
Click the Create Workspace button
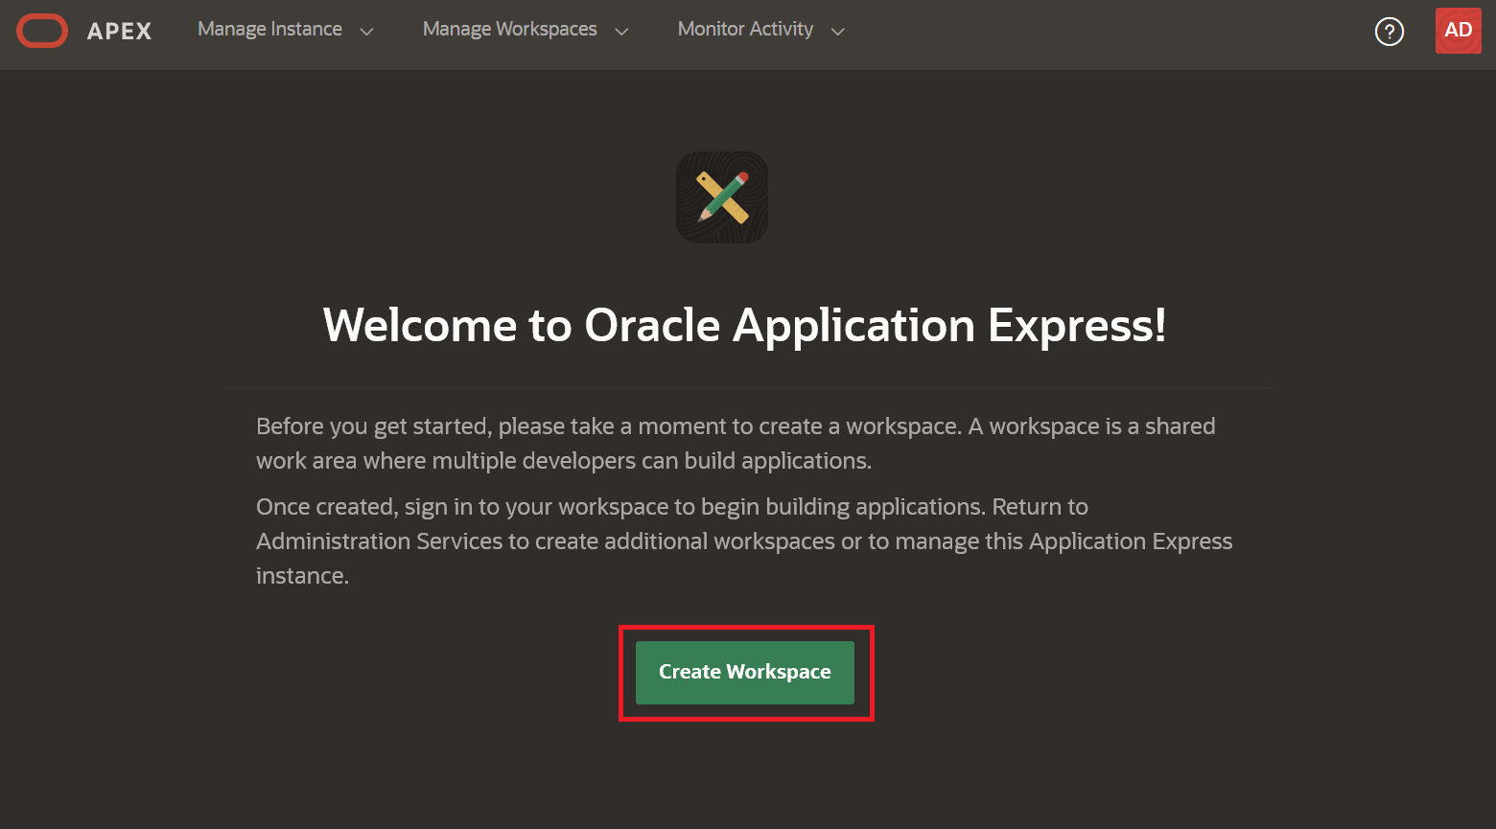(745, 673)
